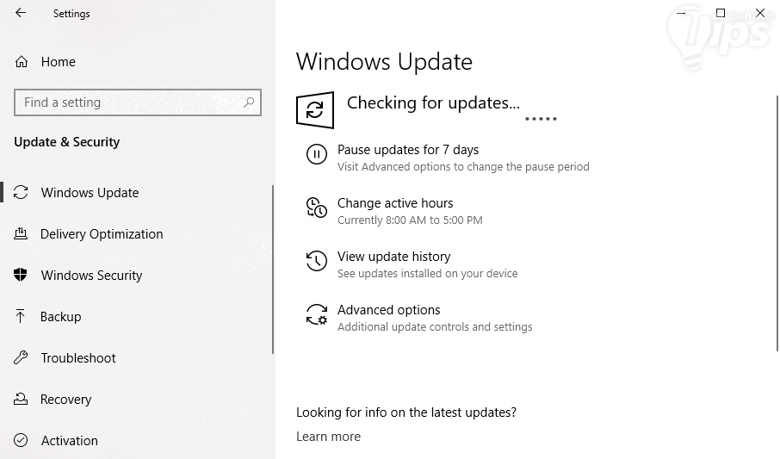Click the Windows Security shield icon
The image size is (780, 459).
point(22,276)
